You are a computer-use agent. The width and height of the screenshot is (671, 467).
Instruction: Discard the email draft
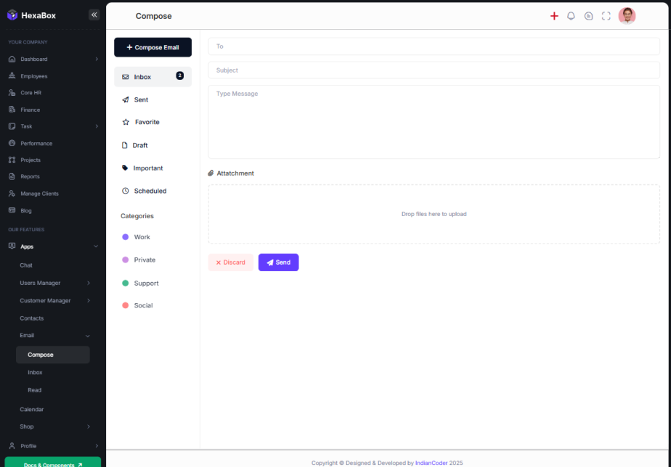(x=230, y=263)
